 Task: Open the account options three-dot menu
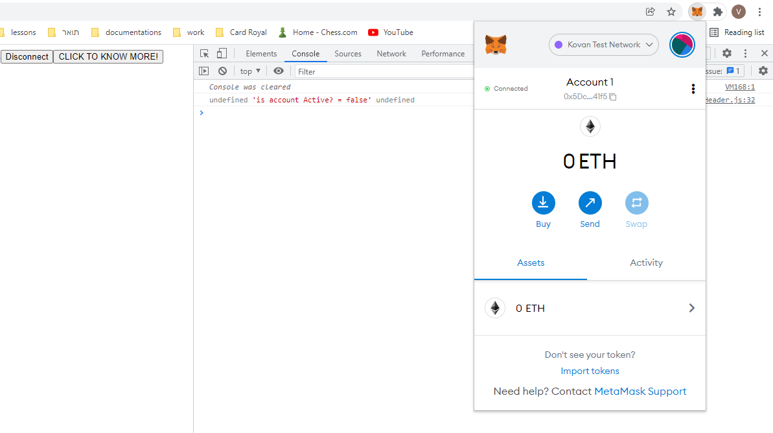tap(693, 89)
